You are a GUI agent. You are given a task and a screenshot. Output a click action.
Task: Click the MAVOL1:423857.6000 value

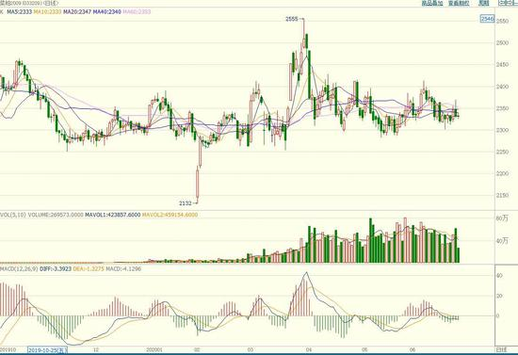[113, 215]
